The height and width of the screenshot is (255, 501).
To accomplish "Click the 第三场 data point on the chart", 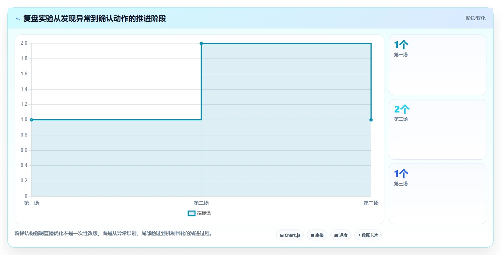I will 371,120.
